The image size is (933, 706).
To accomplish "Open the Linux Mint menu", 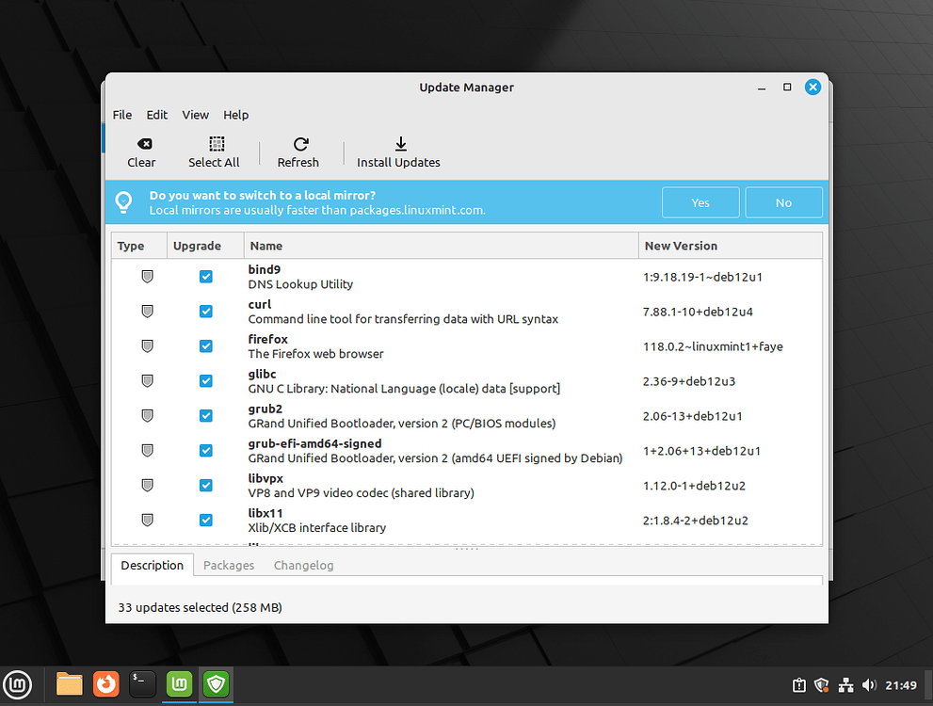I will pos(18,684).
